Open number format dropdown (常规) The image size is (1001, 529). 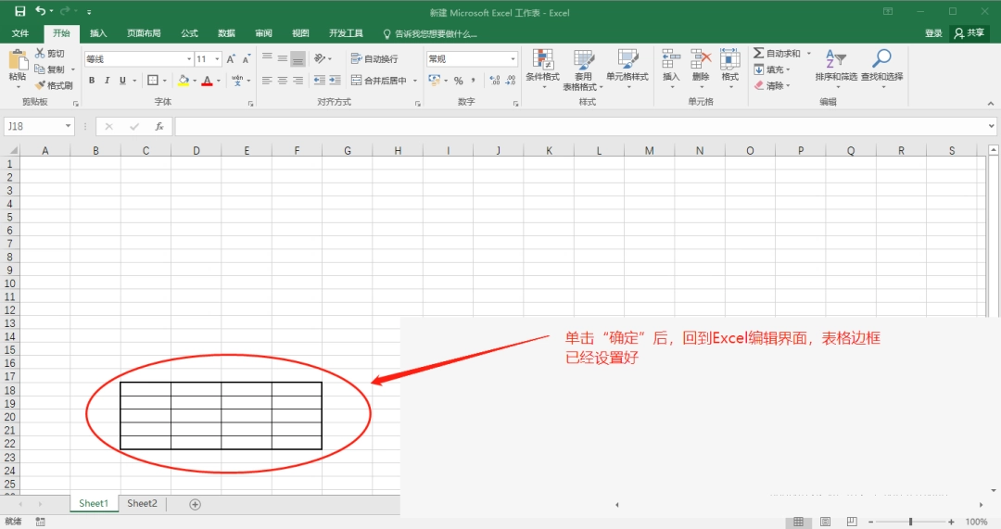pyautogui.click(x=513, y=58)
